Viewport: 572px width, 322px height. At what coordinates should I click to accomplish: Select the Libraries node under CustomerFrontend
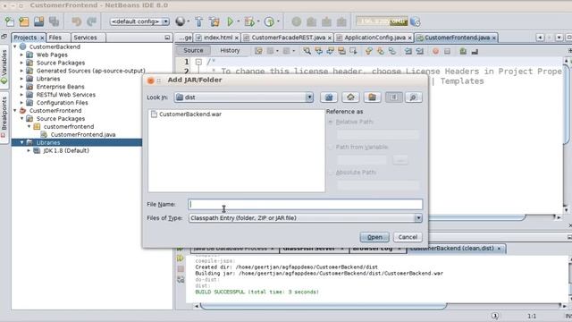47,142
